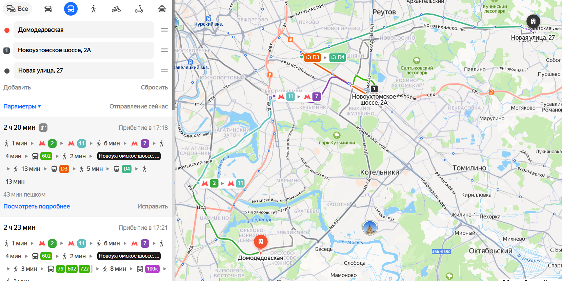562x281 pixels.
Task: Click the Домодедовская start pin on map
Action: (261, 242)
